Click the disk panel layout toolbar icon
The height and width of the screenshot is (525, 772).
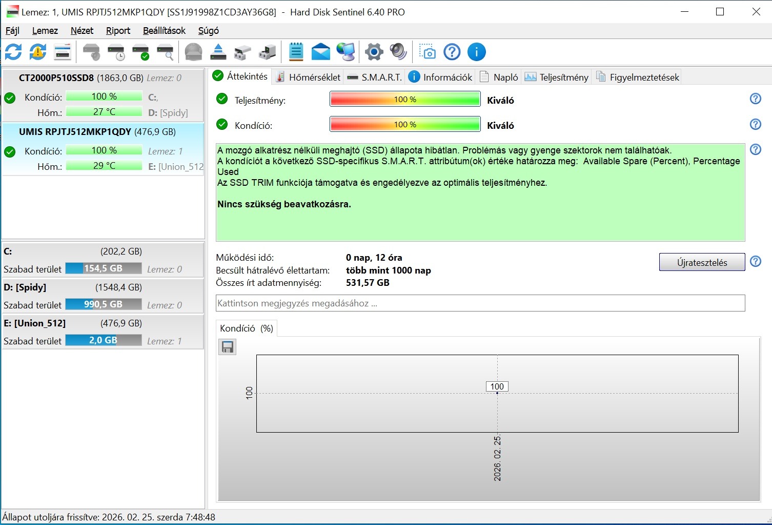click(x=63, y=52)
